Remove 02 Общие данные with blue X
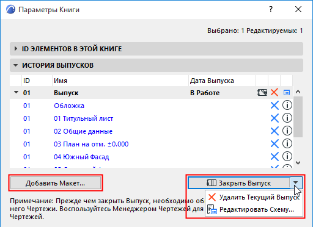The width and height of the screenshot is (313, 227). tap(274, 131)
